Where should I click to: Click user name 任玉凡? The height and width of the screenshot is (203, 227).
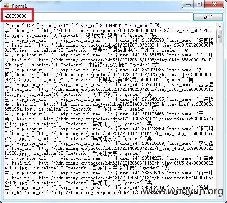(x=206, y=55)
